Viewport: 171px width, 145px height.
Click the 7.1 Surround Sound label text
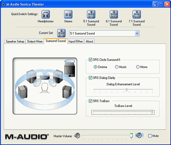(137, 23)
